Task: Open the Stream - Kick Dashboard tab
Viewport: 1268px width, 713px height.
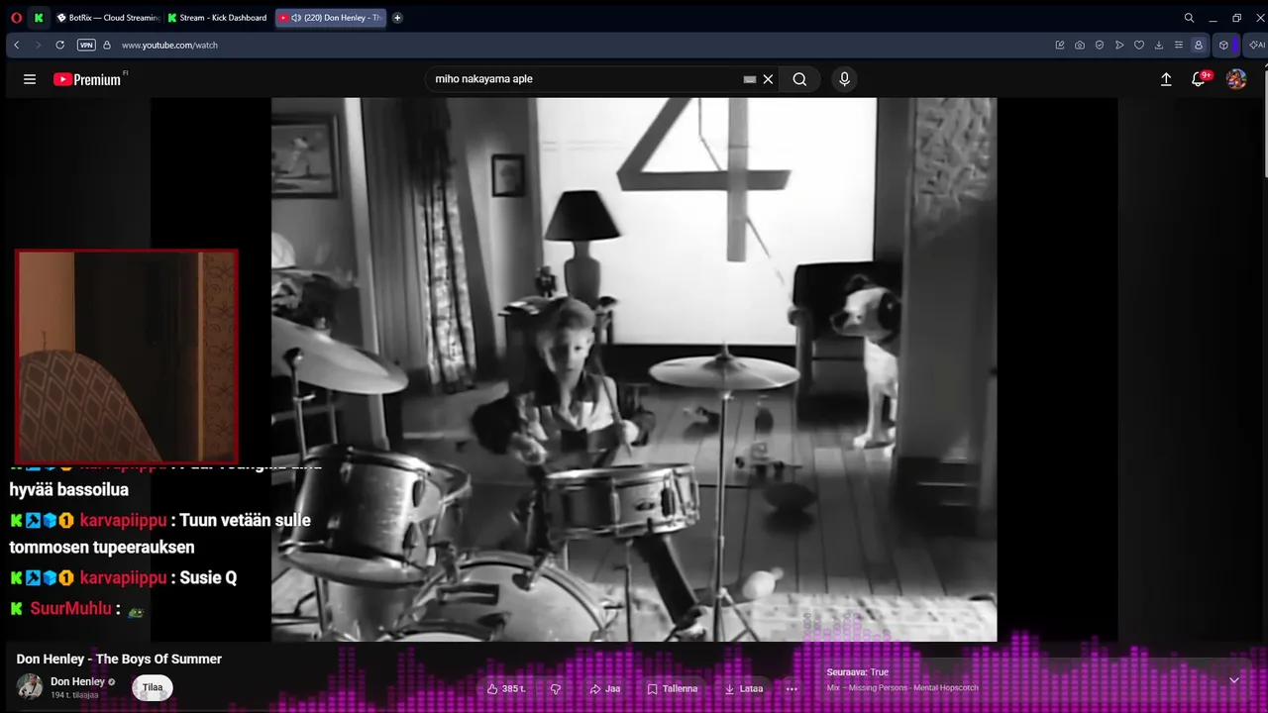Action: pos(218,18)
